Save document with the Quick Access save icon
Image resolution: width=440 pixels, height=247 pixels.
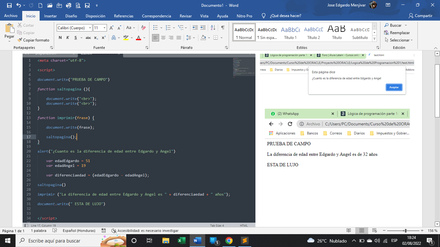tap(9, 5)
